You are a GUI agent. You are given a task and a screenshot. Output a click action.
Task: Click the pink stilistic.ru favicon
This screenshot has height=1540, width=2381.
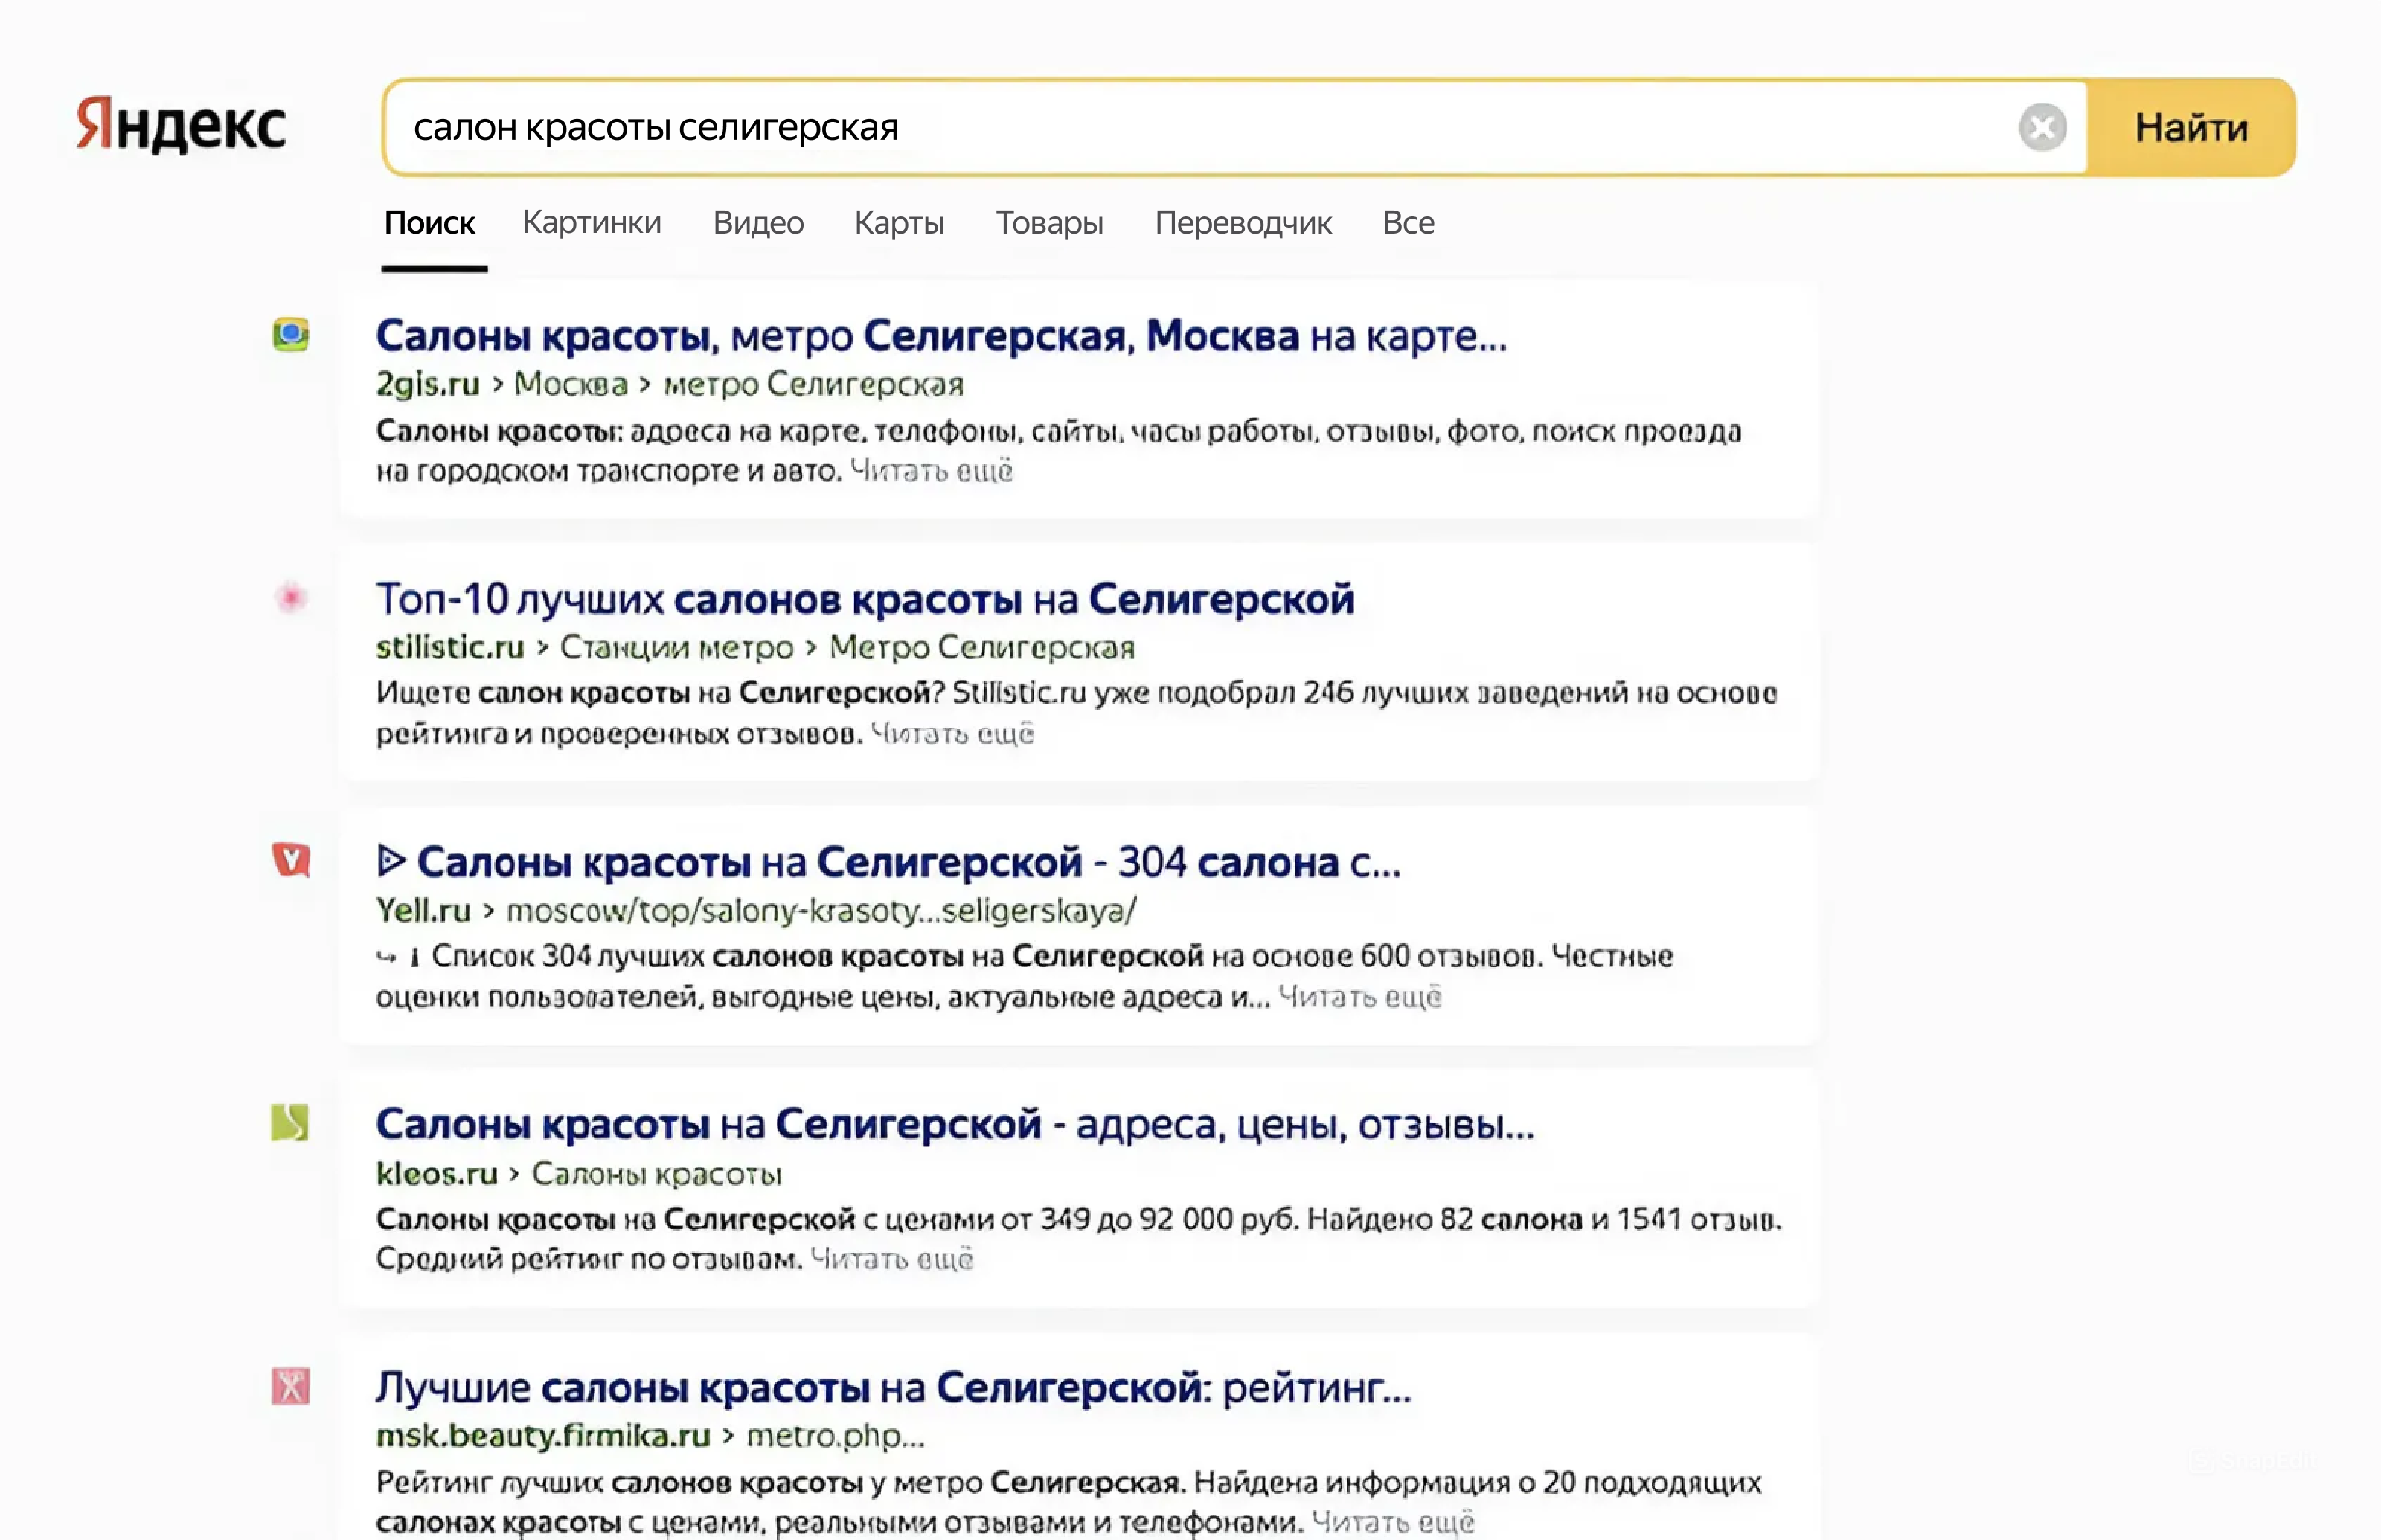click(291, 598)
